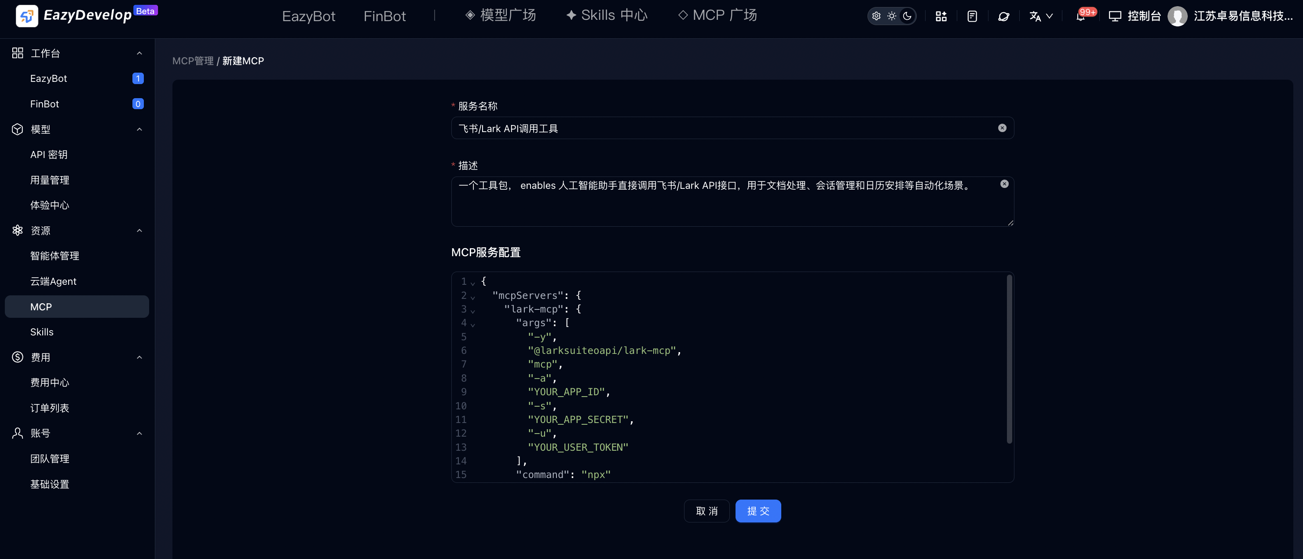
Task: Open 订单列表 page
Action: [x=50, y=408]
